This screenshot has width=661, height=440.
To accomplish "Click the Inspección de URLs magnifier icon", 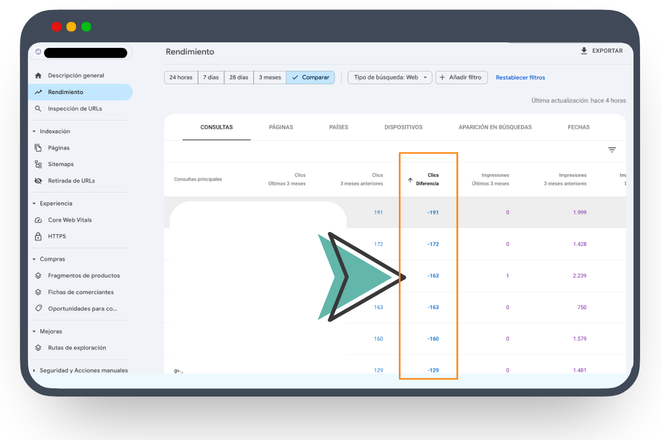I will coord(38,108).
